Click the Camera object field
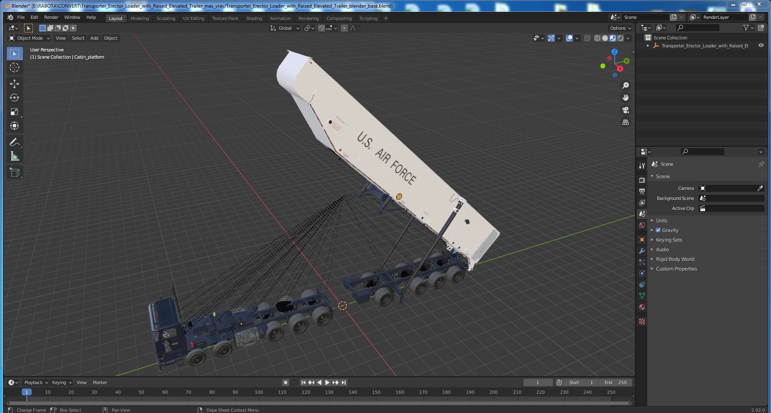This screenshot has height=413, width=771. [731, 188]
